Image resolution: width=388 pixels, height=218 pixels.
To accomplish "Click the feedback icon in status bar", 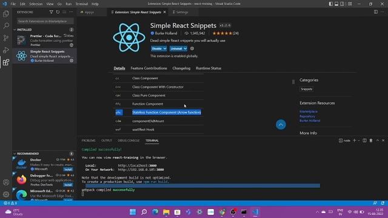I will click(375, 203).
